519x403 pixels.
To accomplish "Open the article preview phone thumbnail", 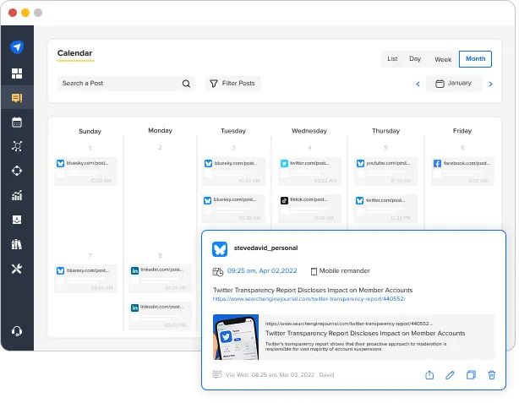I will [x=236, y=337].
